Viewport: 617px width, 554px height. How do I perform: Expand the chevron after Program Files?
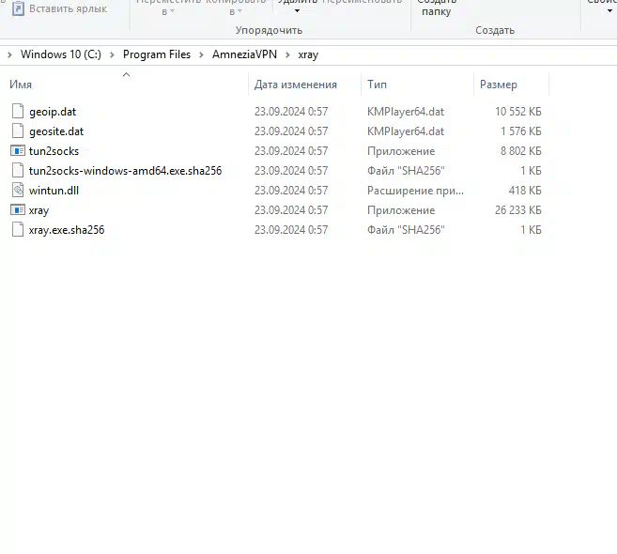[x=202, y=54]
